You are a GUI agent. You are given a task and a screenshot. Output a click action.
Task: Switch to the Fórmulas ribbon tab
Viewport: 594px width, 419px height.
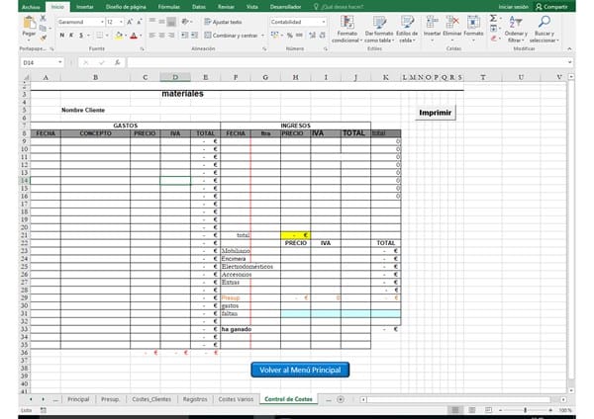pyautogui.click(x=168, y=7)
